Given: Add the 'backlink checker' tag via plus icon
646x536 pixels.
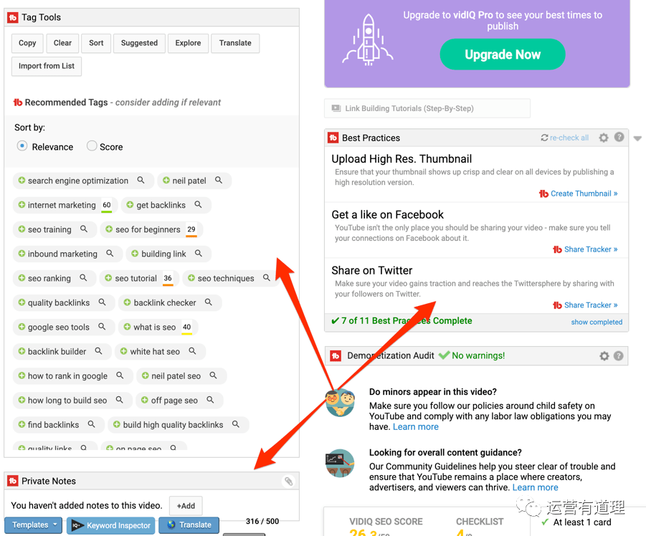Looking at the screenshot, I should tap(128, 302).
